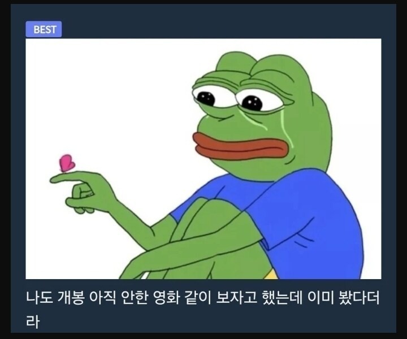
Task: Click Pepe's outstretched pointing finger tip
Action: (x=54, y=179)
